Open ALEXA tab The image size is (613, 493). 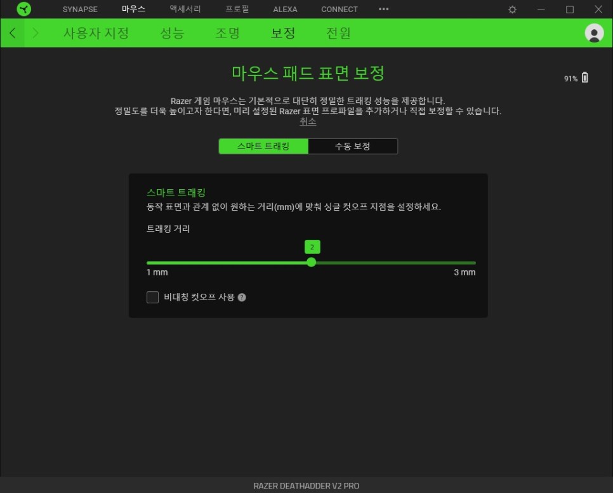click(285, 10)
